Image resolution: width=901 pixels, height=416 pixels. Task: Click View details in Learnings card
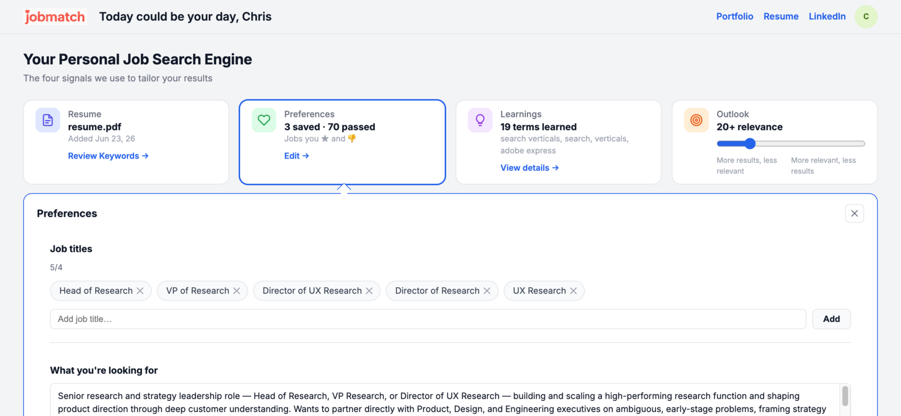(529, 168)
